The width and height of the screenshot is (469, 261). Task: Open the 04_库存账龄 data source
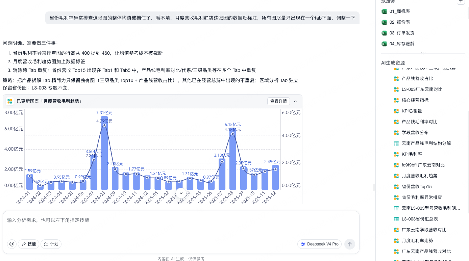pyautogui.click(x=402, y=44)
